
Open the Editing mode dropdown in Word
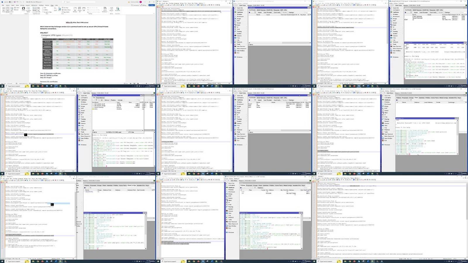pos(144,5)
